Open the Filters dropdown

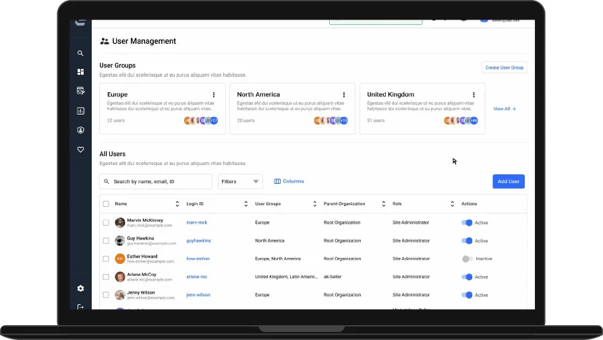(240, 182)
